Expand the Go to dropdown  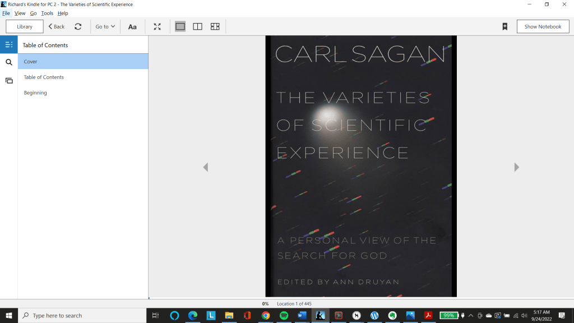pos(105,26)
